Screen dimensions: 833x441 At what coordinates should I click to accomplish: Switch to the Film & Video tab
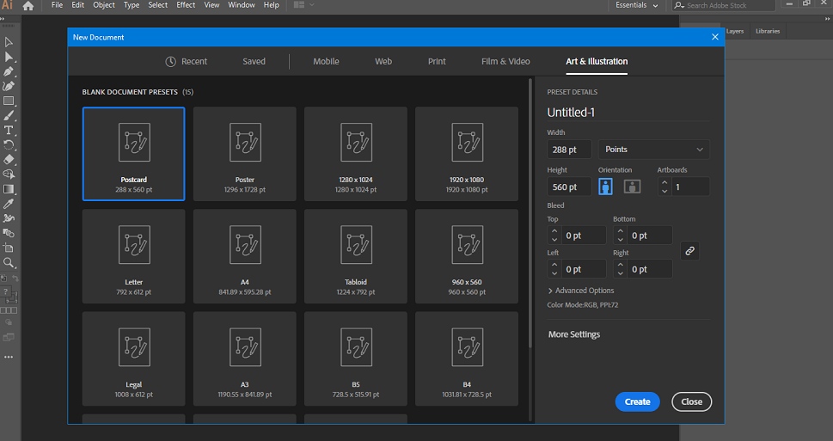click(x=505, y=62)
